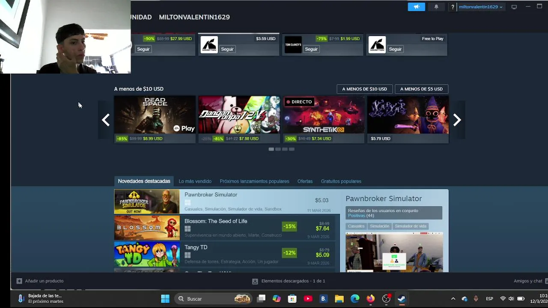Open Tangy TD list entry
This screenshot has height=308, width=548.
coord(224,254)
